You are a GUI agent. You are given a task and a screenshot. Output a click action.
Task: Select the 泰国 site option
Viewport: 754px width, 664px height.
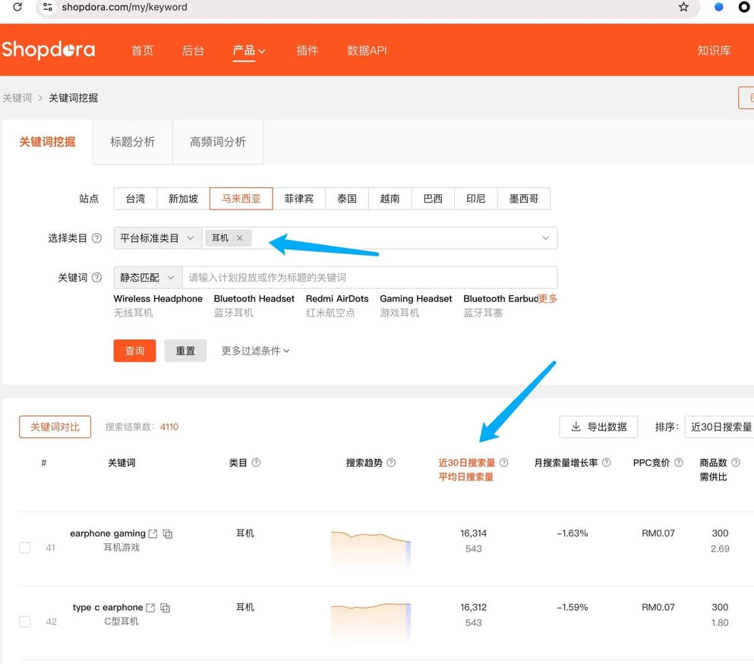tap(347, 199)
